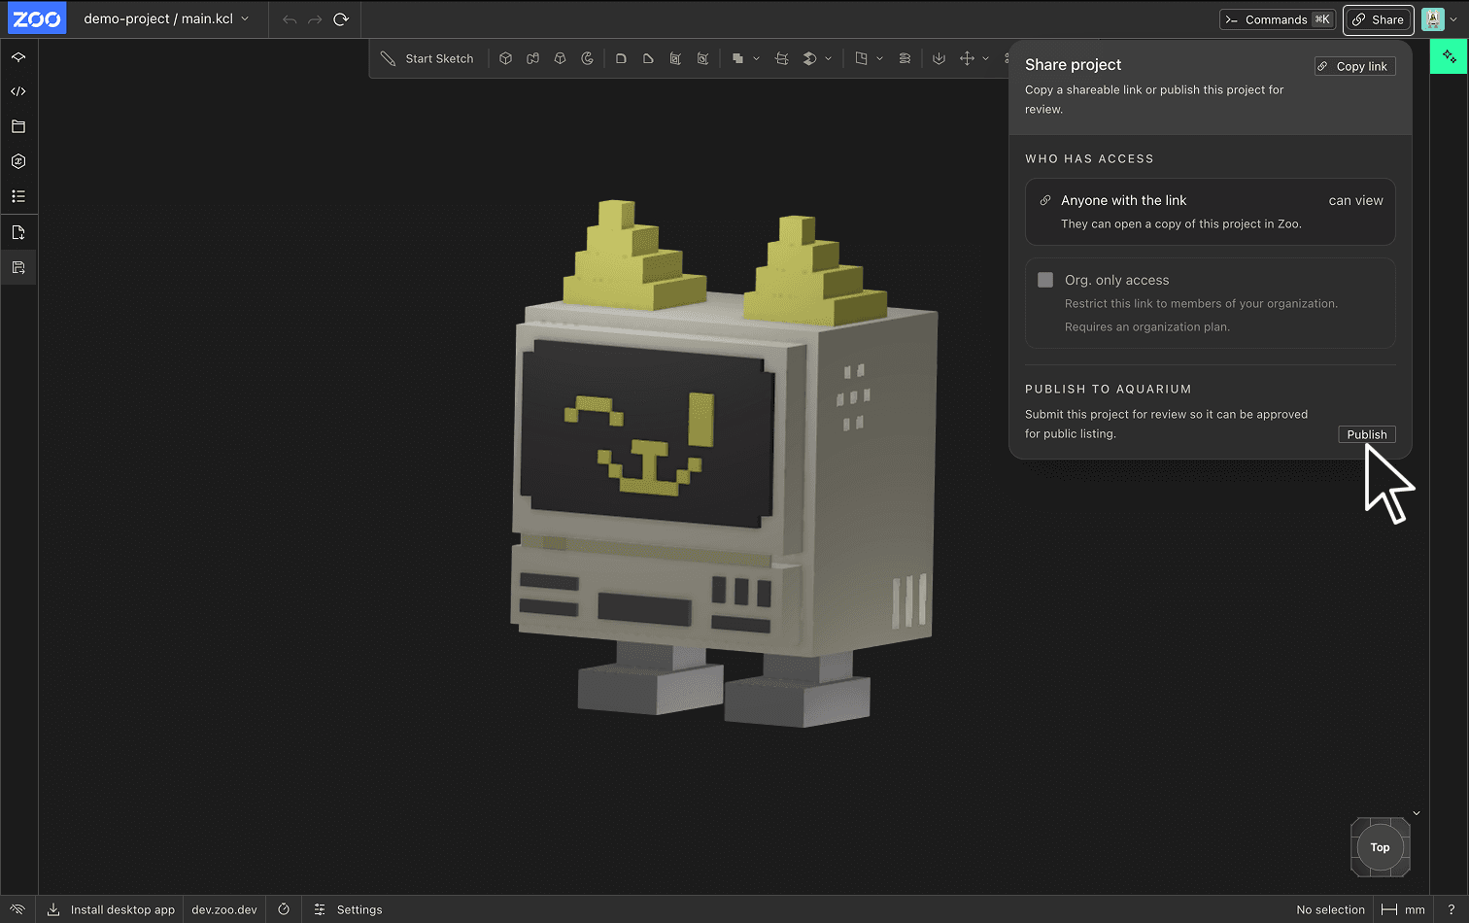This screenshot has height=923, width=1469.
Task: Select the Revolve tool
Action: click(587, 58)
